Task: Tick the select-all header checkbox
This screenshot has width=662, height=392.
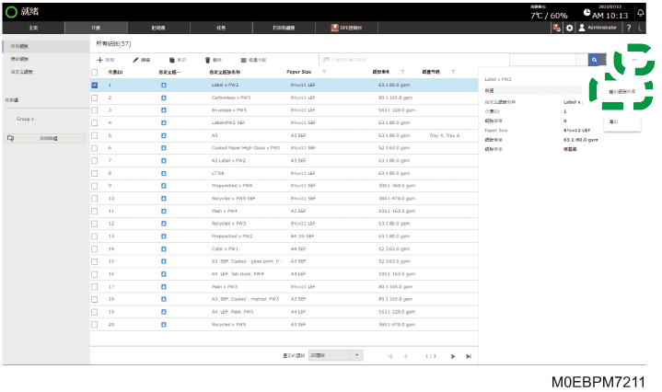Action: point(95,73)
